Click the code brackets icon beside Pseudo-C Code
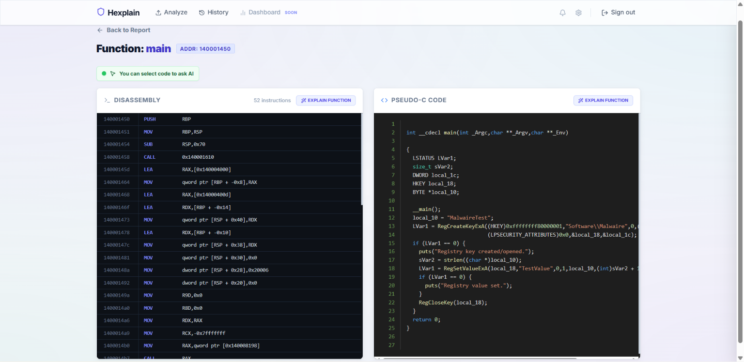Viewport: 744px width, 362px height. coord(384,100)
